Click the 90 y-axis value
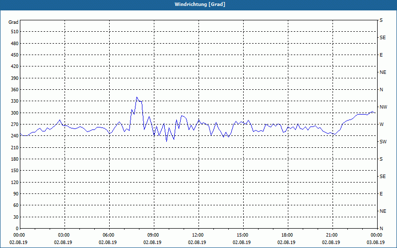The image size is (397, 248). point(16,194)
